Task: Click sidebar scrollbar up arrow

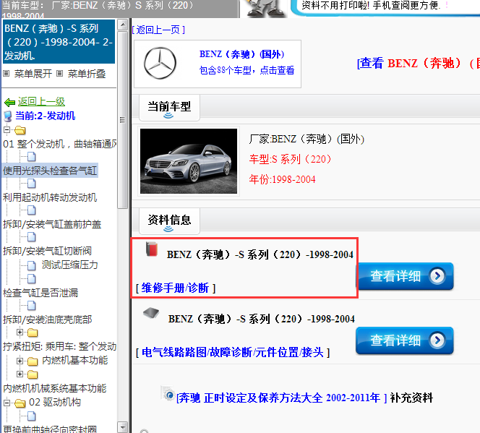Action: [x=122, y=25]
